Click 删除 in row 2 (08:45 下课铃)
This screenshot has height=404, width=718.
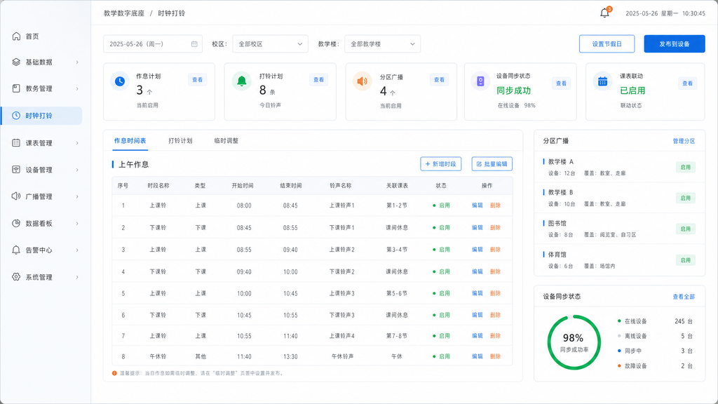(x=495, y=227)
